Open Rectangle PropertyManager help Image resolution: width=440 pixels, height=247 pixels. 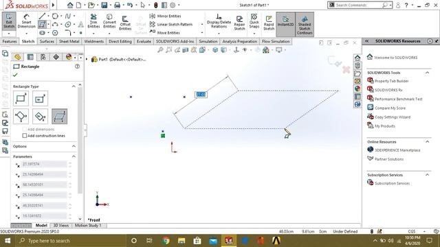pos(77,67)
